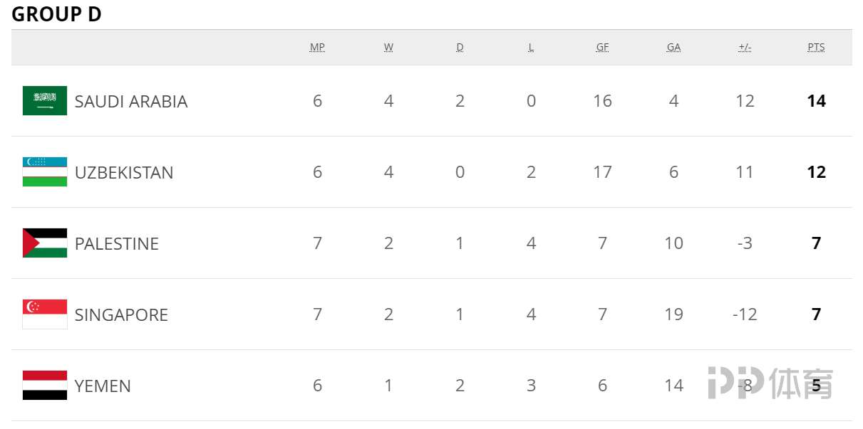Select the +/- column header
This screenshot has height=429, width=863.
(745, 48)
